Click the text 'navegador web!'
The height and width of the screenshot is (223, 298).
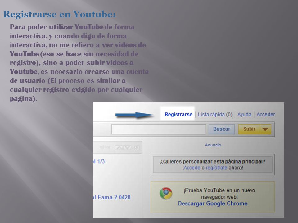tap(219, 197)
